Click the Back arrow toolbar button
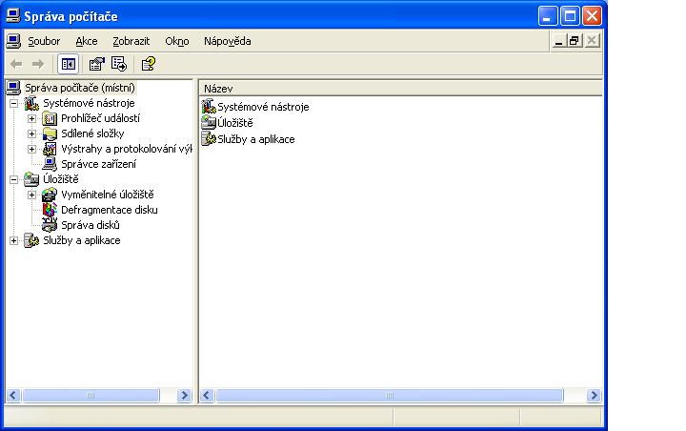Image resolution: width=686 pixels, height=431 pixels. coord(16,64)
